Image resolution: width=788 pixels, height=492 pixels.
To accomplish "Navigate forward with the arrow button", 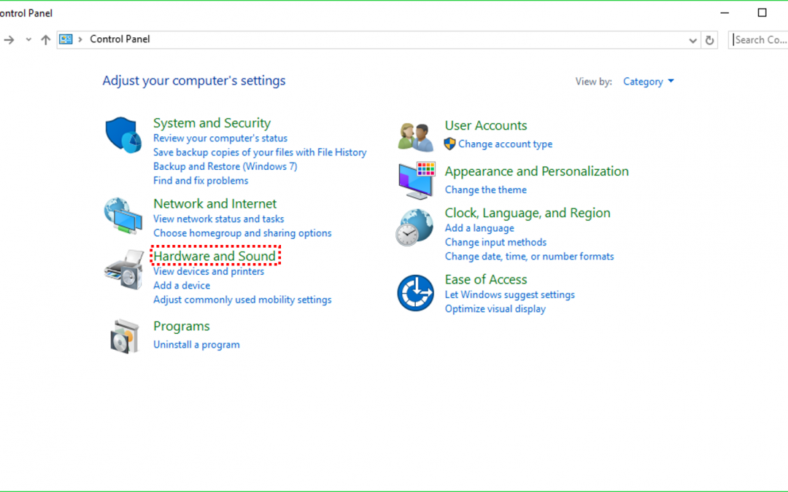I will pos(9,39).
